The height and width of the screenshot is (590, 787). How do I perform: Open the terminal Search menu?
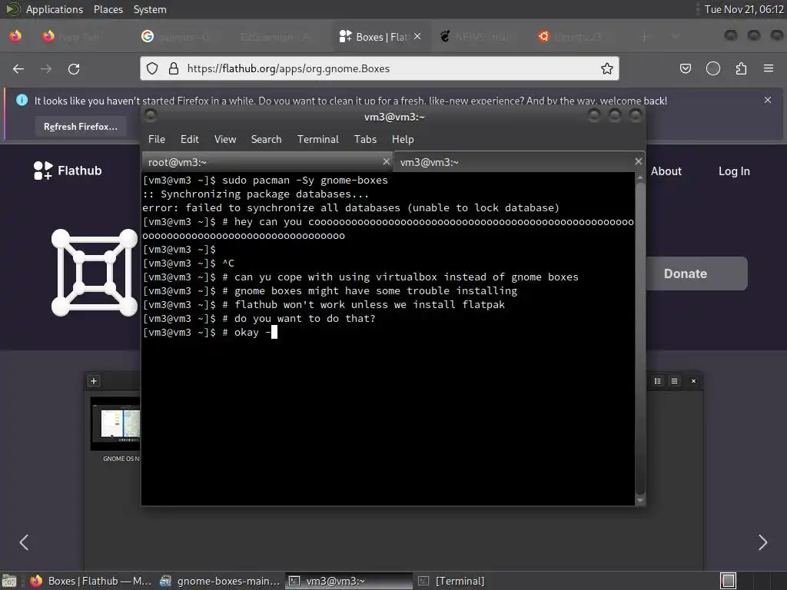click(x=266, y=140)
